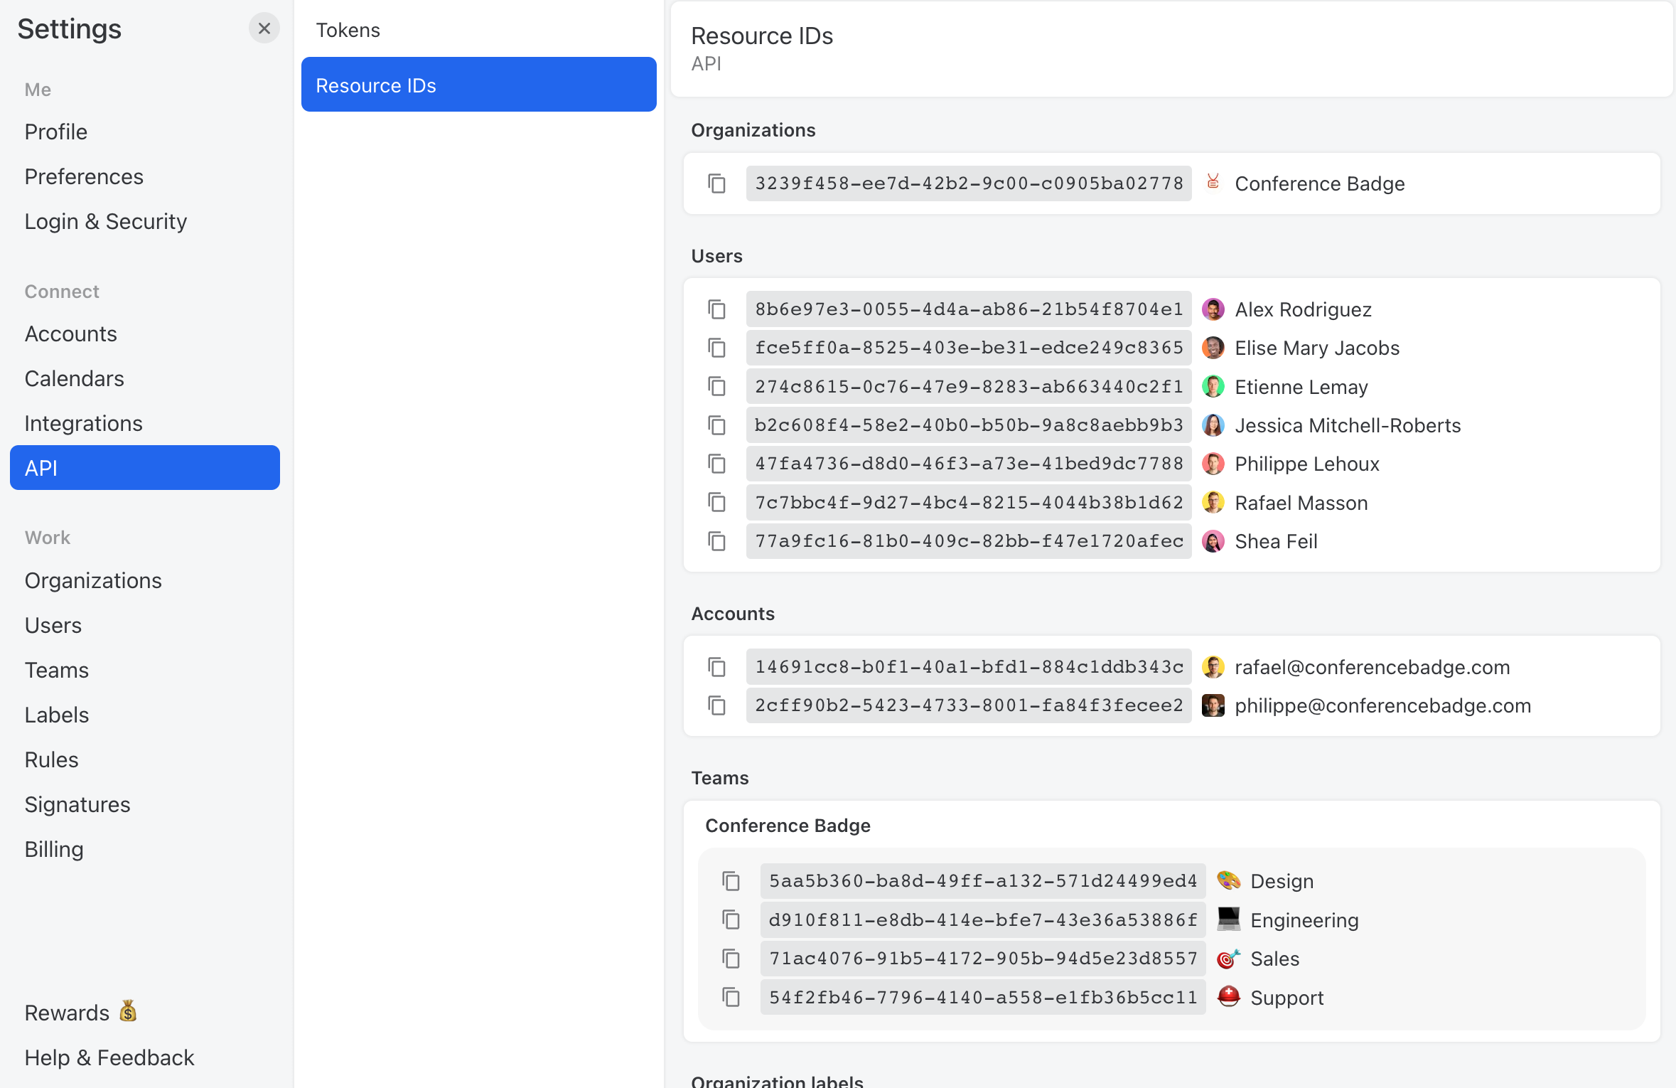Copy Jessica Mitchell-Roberts' user ID
Viewport: 1676px width, 1088px height.
(716, 425)
